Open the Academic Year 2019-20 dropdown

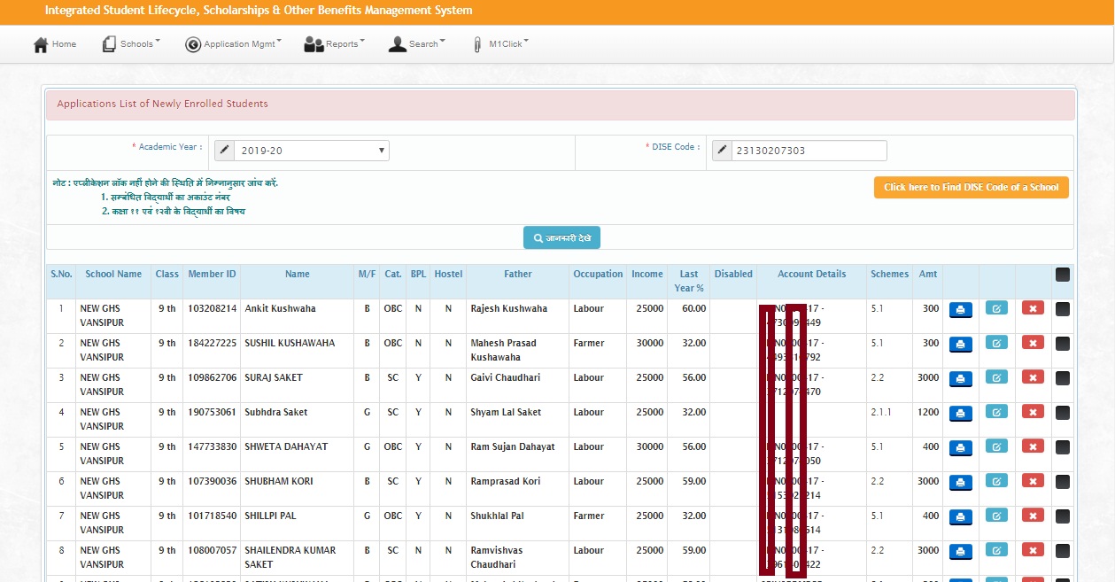click(x=311, y=151)
